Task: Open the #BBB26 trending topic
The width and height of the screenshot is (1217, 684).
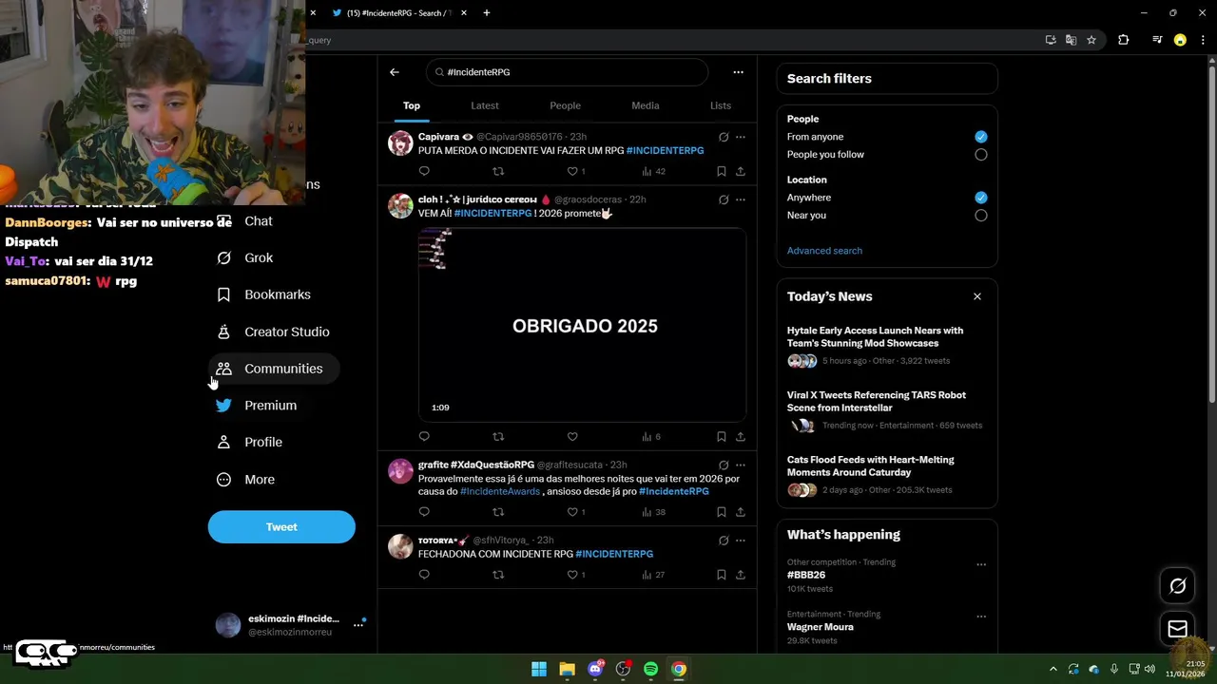Action: 806,575
